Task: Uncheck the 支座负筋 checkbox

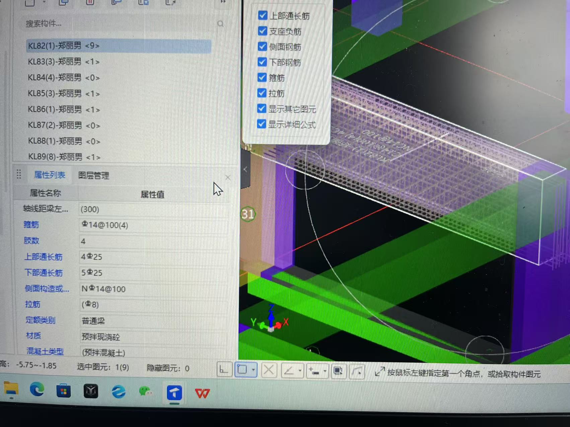Action: [263, 31]
